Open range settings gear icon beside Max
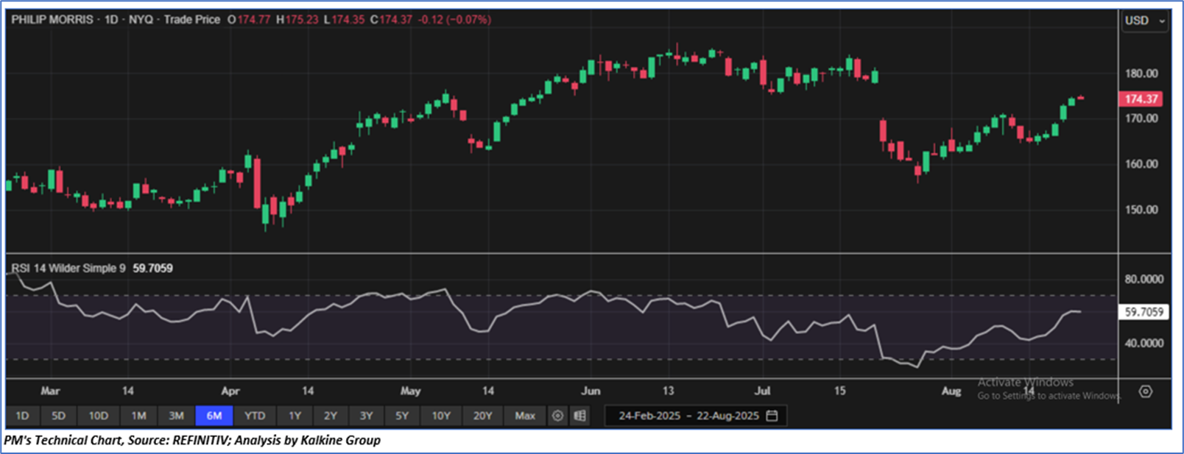The image size is (1184, 454). pyautogui.click(x=558, y=416)
